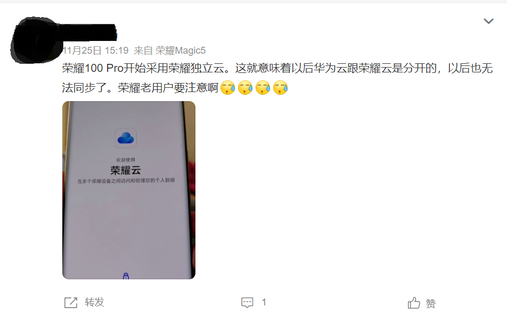Screen dimensions: 507x315
Task: Open comments via speech bubble icon
Action: [x=247, y=302]
